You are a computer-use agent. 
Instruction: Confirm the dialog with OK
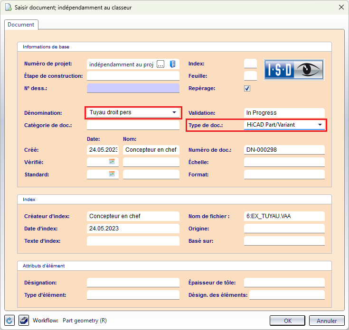coord(287,321)
